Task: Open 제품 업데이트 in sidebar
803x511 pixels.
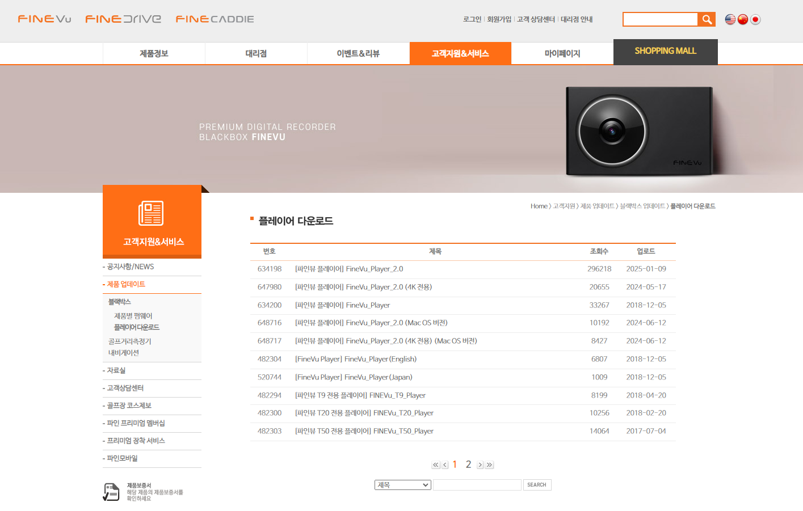Action: tap(126, 284)
